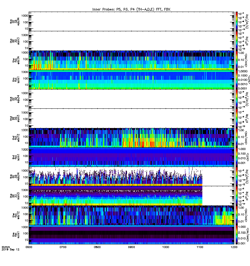This screenshot has height=266, width=250.
Task: Click the '1200' time axis label
Action: tap(234, 247)
